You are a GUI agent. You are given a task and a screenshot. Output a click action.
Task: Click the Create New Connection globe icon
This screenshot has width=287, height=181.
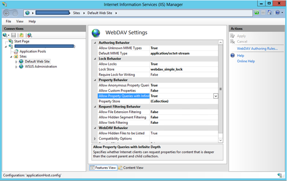(5, 35)
